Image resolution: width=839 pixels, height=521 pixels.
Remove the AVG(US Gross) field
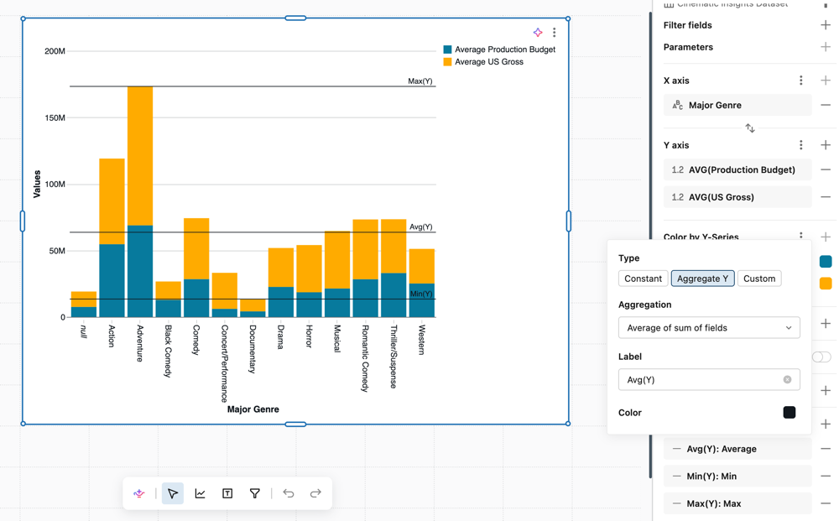click(x=826, y=197)
